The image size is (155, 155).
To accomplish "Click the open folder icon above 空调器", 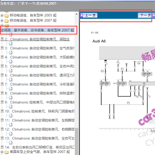I will (7, 25).
